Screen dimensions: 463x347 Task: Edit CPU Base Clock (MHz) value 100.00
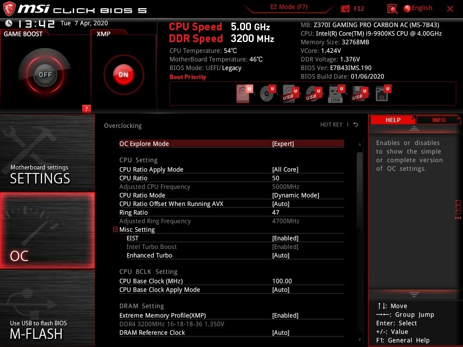[282, 281]
